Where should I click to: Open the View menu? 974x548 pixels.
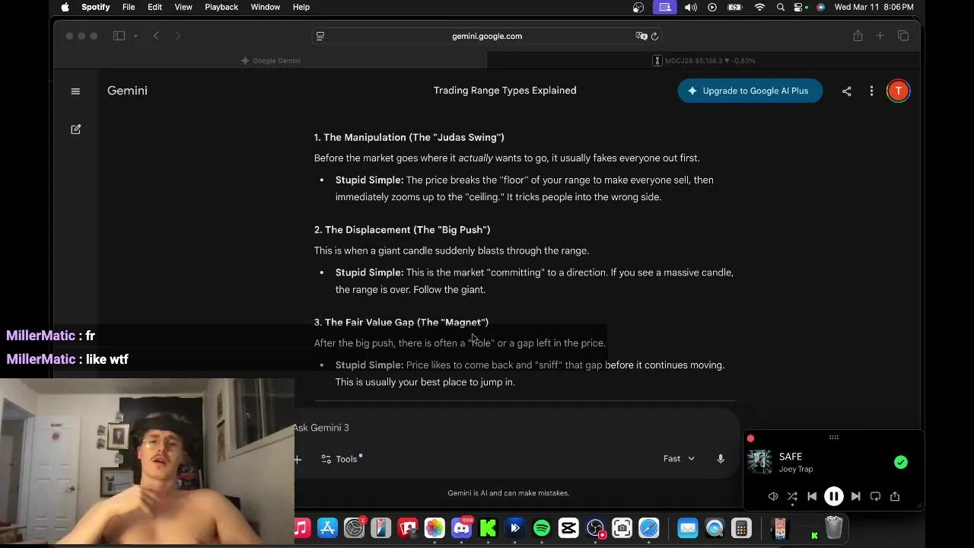[183, 7]
